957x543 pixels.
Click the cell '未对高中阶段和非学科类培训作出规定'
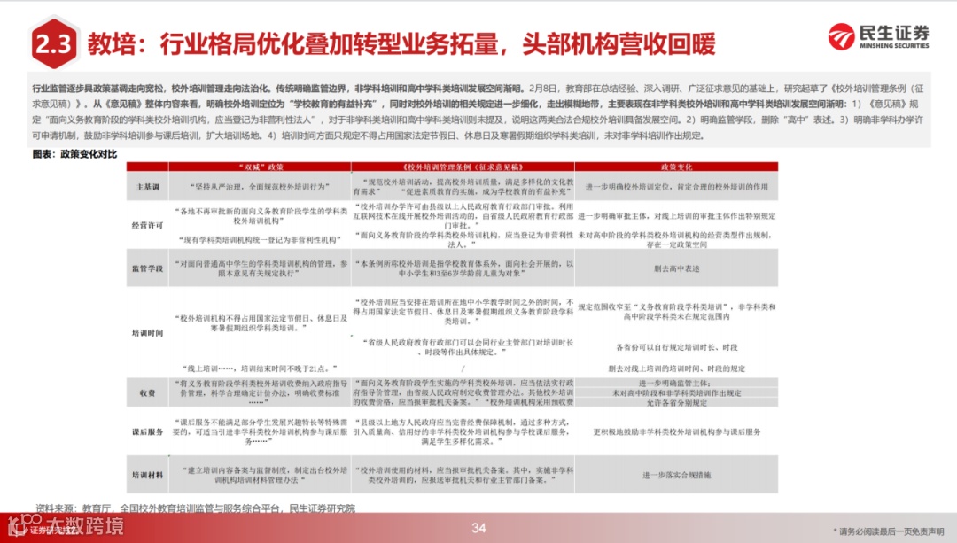click(x=676, y=393)
